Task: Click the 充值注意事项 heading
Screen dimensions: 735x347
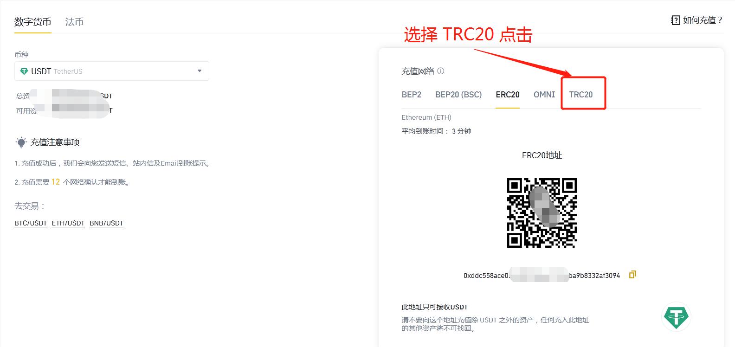Action: [x=55, y=142]
